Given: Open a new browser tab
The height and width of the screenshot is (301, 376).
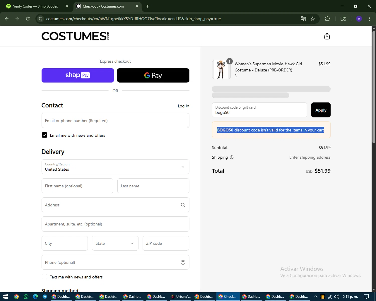Looking at the screenshot, I should tap(148, 6).
